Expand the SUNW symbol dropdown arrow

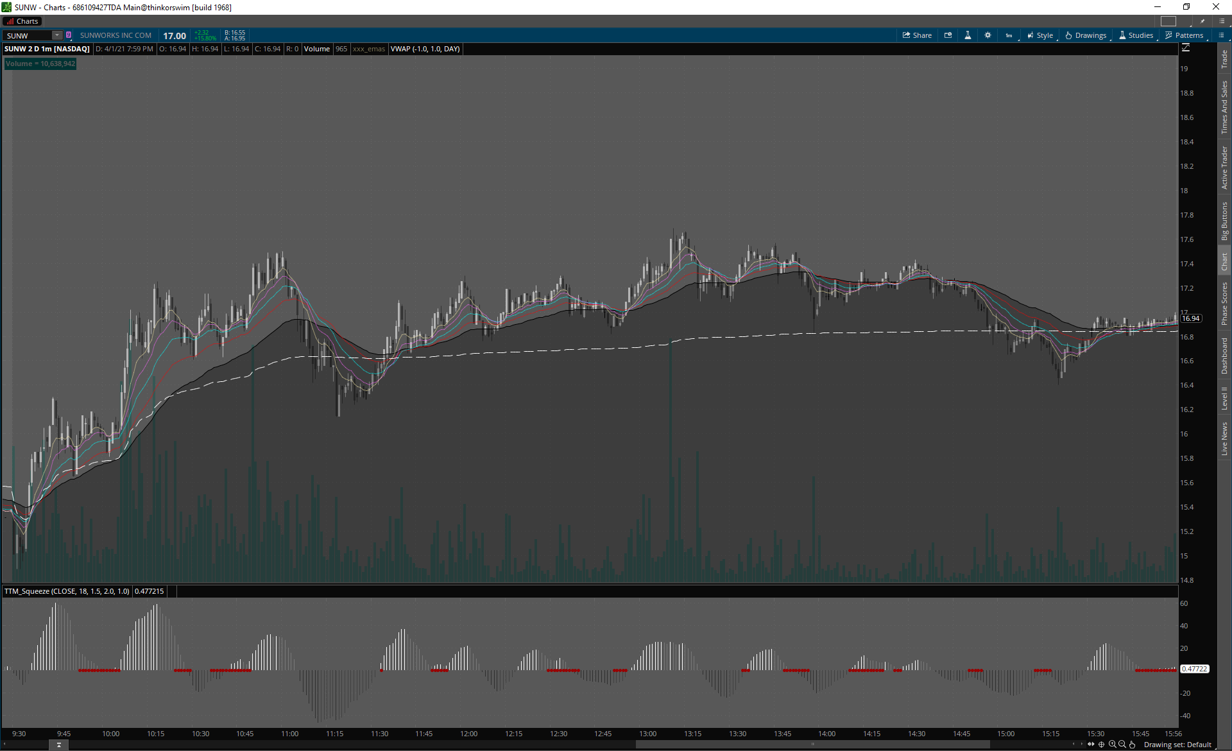pyautogui.click(x=57, y=35)
